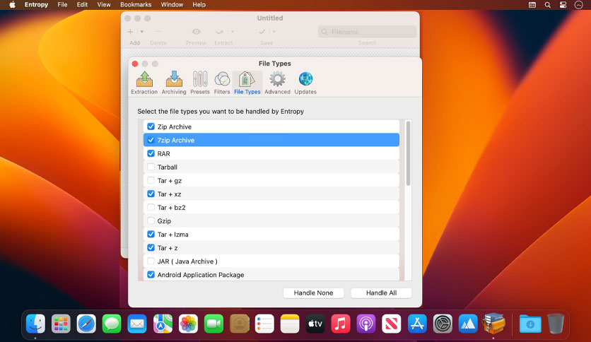Screen dimensions: 591x342
Task: Click Preview eye icon in Untitled window
Action: 196,32
